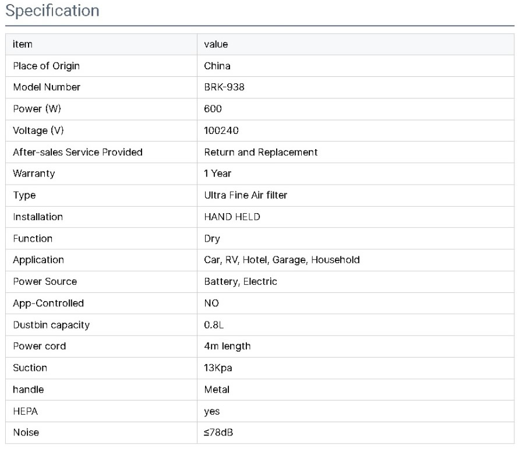This screenshot has height=449, width=519.
Task: Select the Power (W) value '600'
Action: pyautogui.click(x=213, y=109)
